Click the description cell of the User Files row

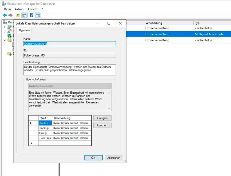72,138
